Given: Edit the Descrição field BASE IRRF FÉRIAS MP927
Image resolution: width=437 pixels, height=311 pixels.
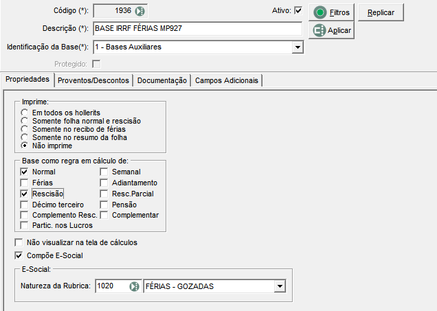Looking at the screenshot, I should click(198, 28).
